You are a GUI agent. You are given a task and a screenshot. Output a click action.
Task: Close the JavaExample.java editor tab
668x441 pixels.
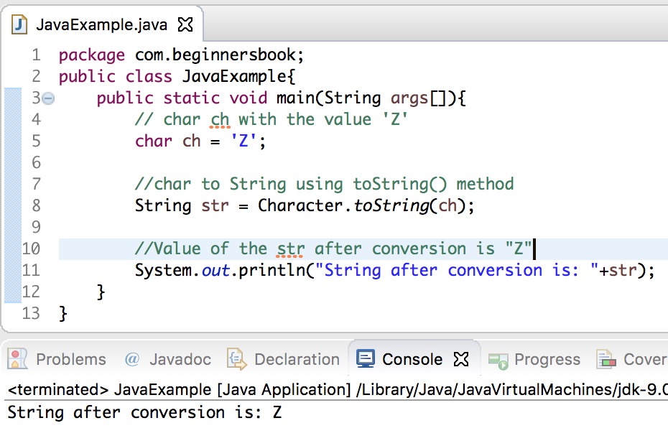click(x=185, y=23)
